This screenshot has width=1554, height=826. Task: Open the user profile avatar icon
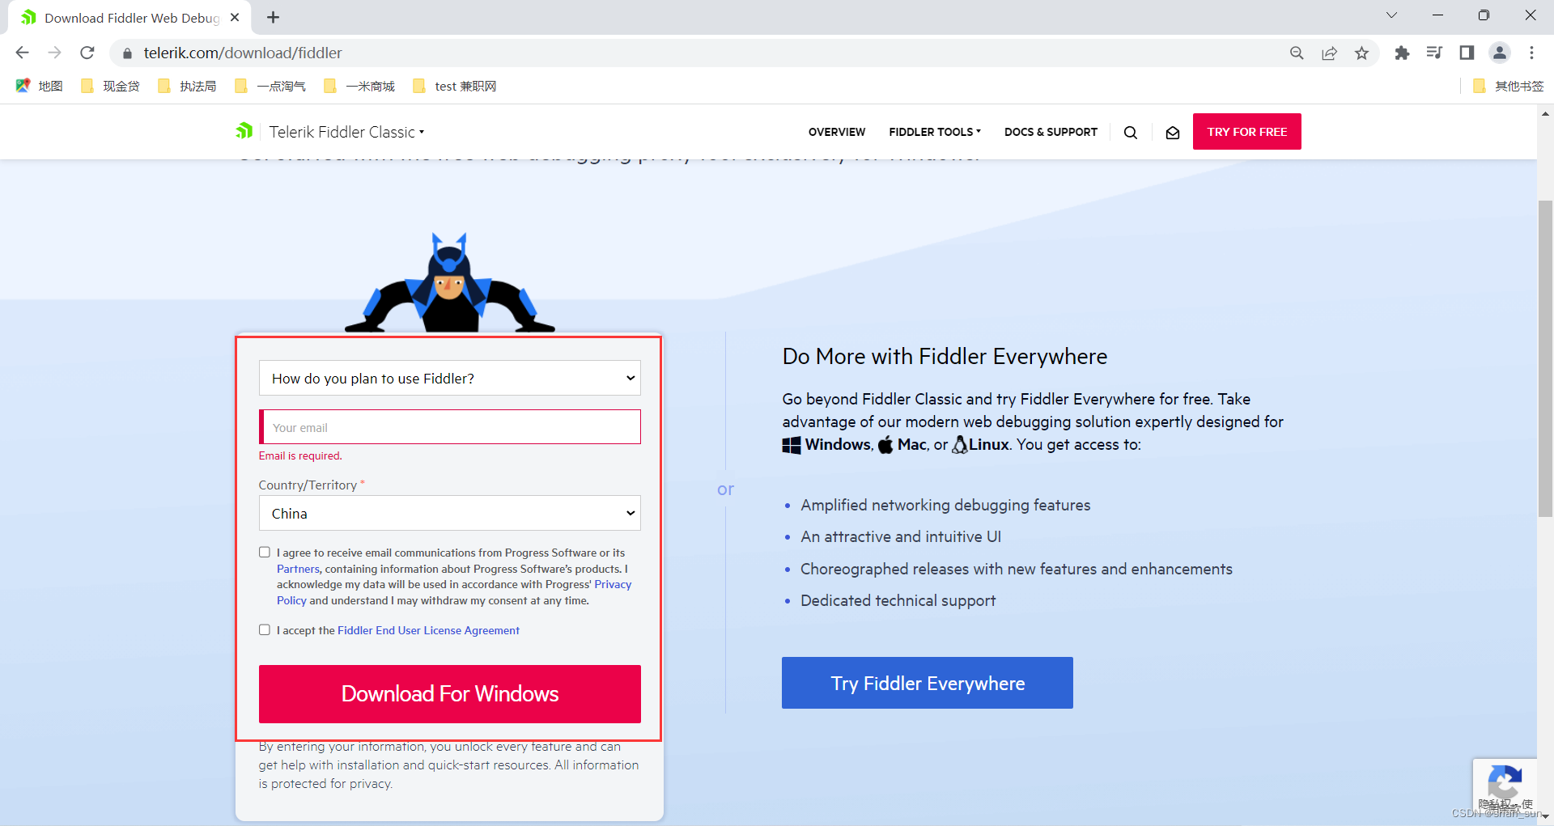(x=1499, y=53)
